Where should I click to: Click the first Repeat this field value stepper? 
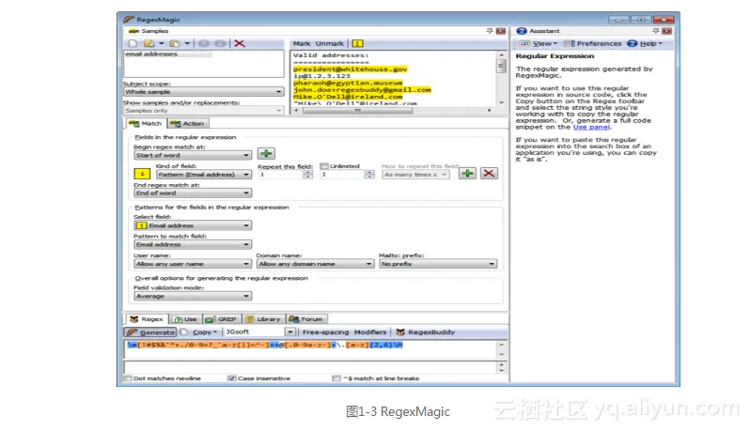(307, 175)
